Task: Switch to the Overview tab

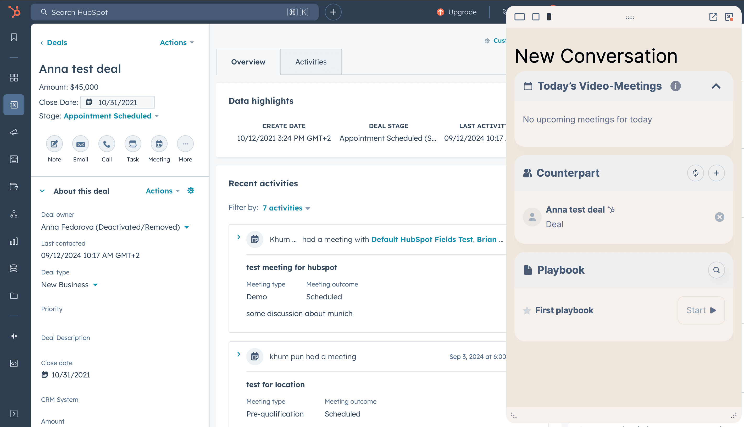Action: (248, 62)
